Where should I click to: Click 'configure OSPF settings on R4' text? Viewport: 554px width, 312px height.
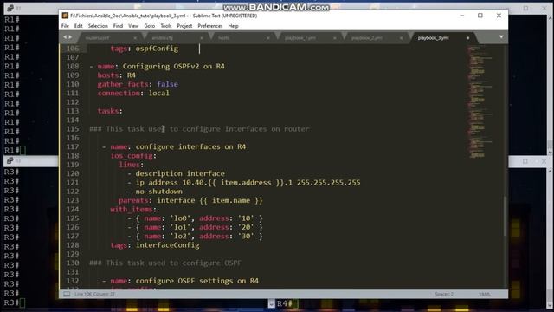pyautogui.click(x=197, y=281)
